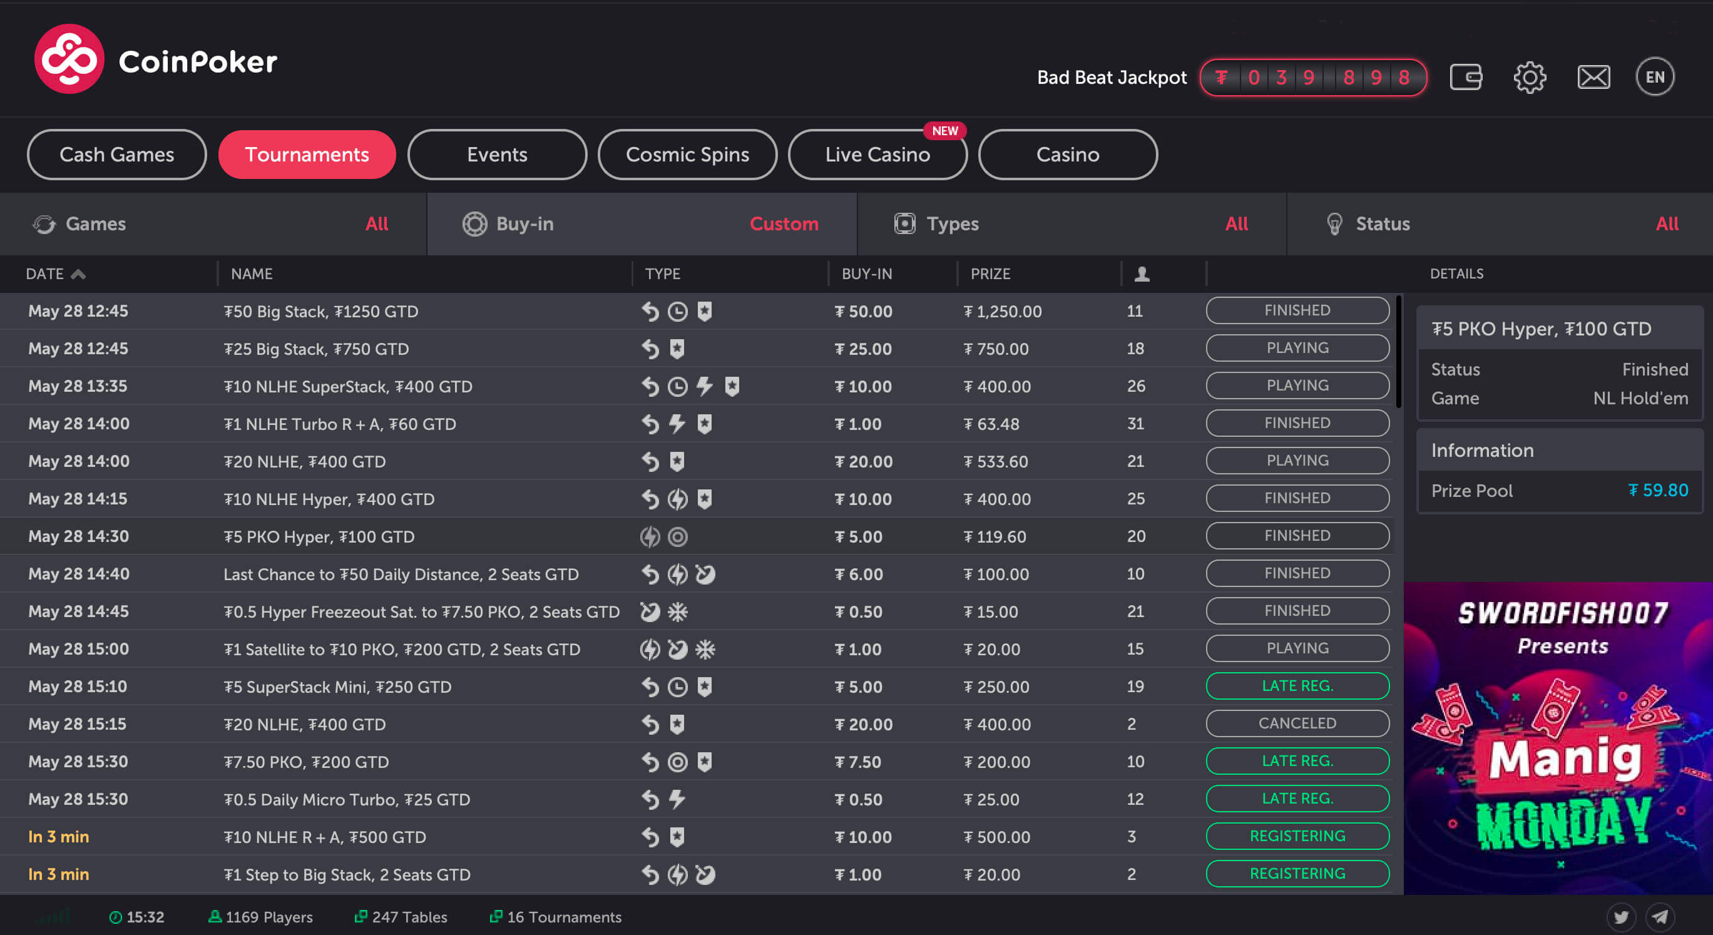Click the Twitter icon in footer

coord(1620,917)
